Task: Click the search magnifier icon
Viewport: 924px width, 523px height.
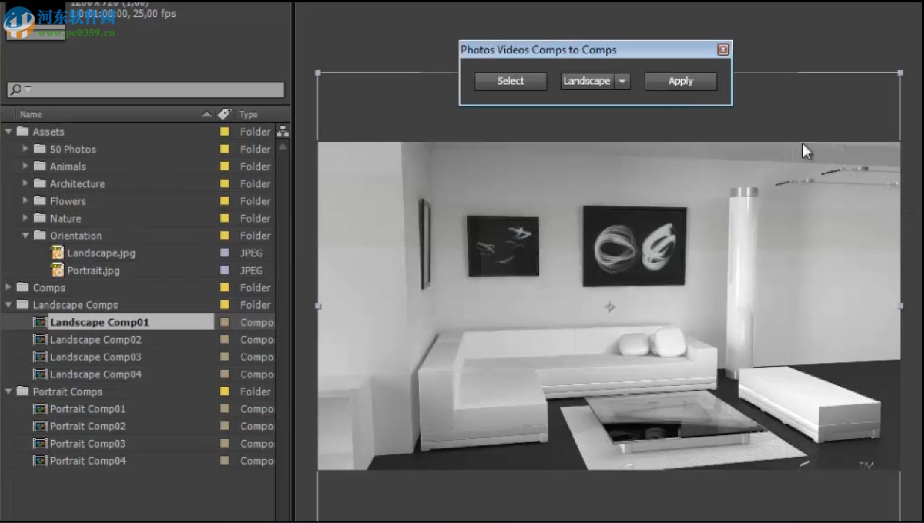Action: 17,90
